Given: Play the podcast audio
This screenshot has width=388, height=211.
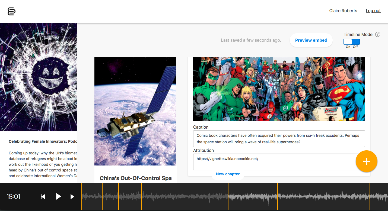Looking at the screenshot, I should tap(58, 196).
